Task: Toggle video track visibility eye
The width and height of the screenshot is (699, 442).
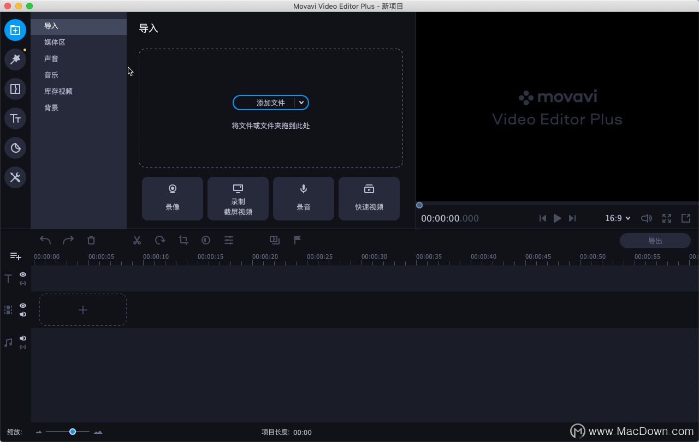Action: [x=23, y=306]
